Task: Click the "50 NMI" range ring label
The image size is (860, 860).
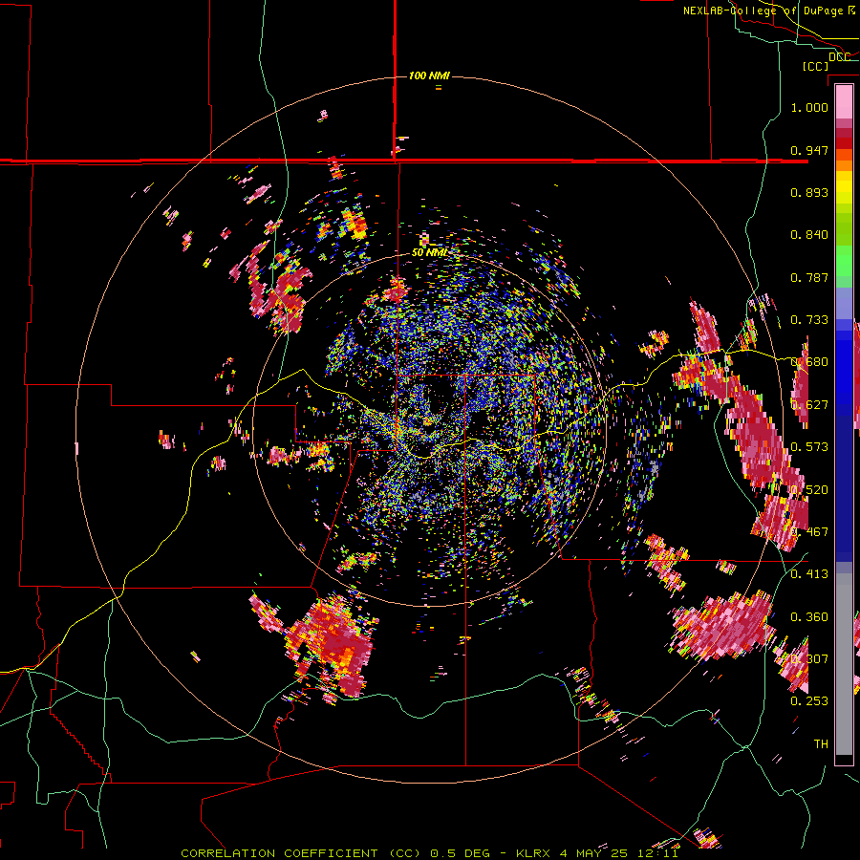Action: click(430, 253)
